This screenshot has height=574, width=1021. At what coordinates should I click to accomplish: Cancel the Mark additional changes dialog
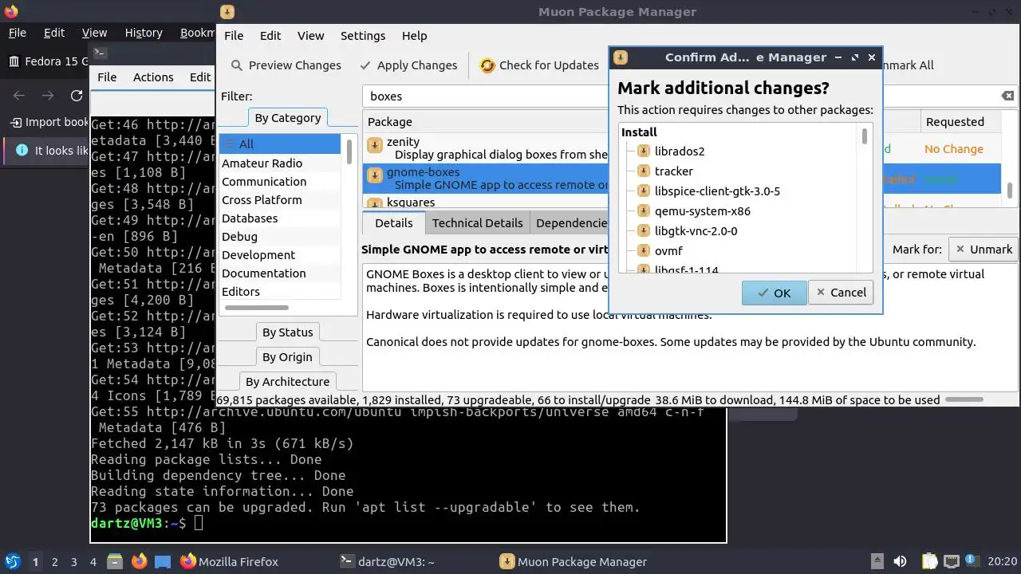[841, 293]
